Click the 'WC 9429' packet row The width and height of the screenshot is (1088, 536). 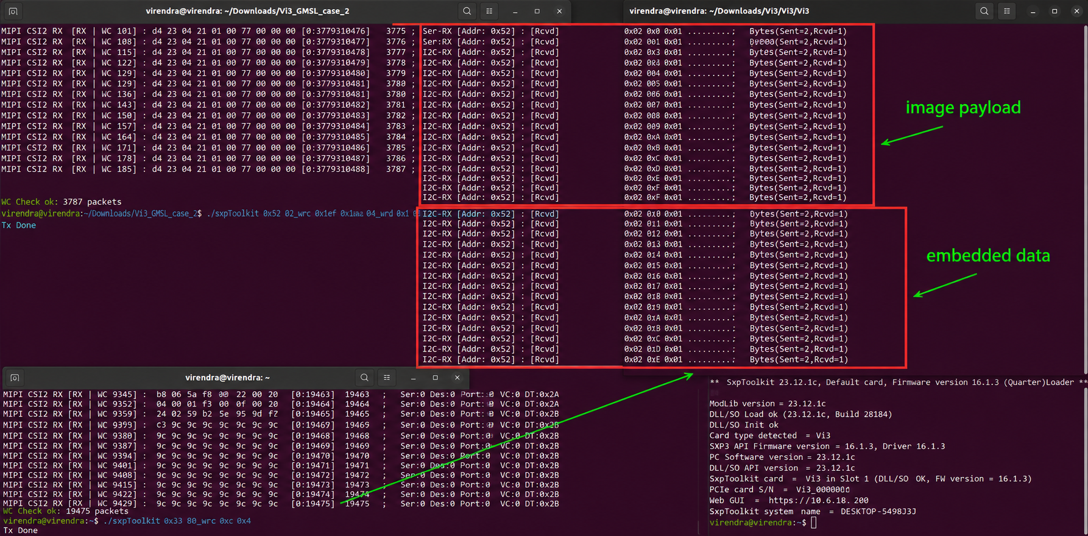coord(281,504)
